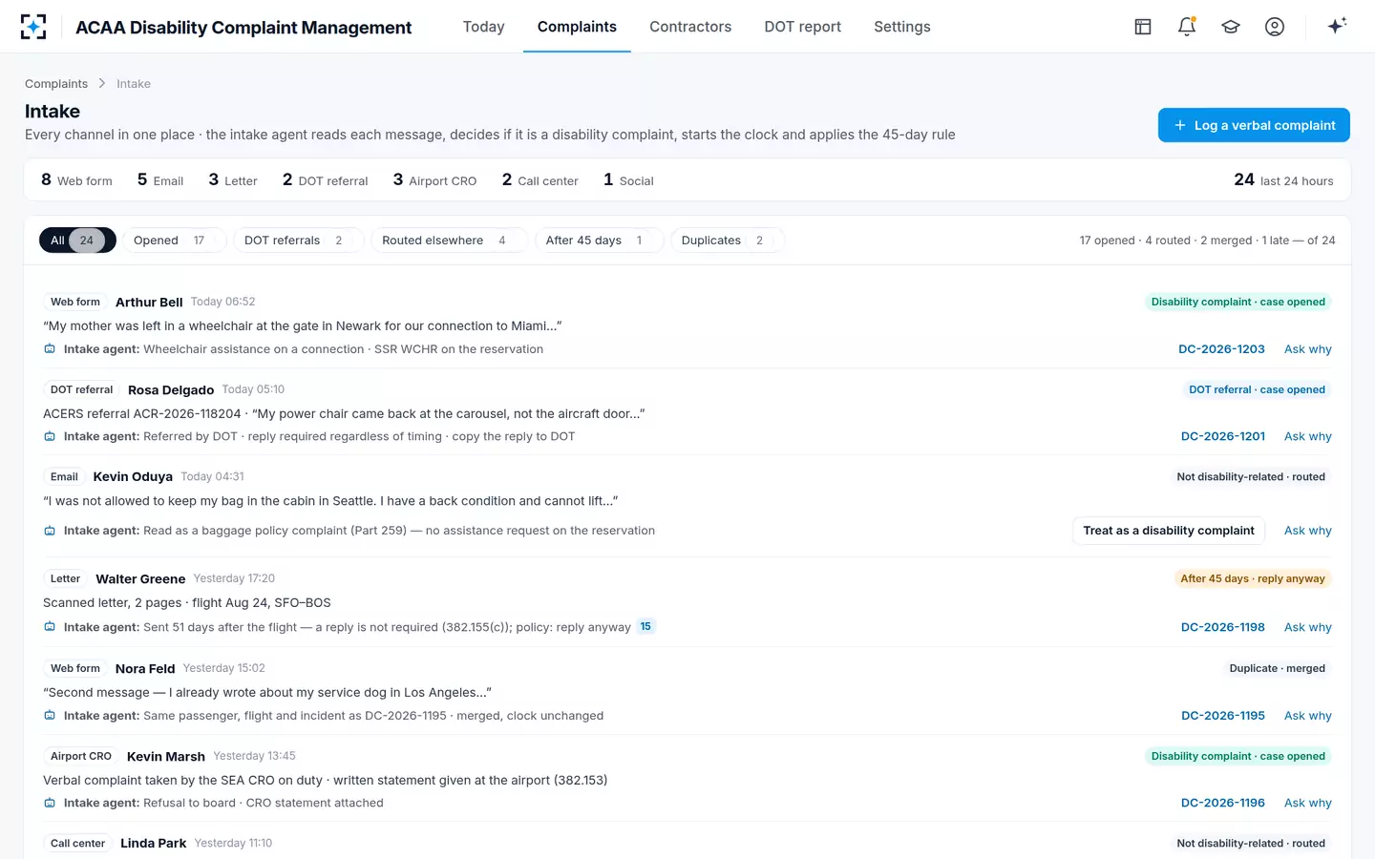Show Duplicates only
This screenshot has height=859, width=1375.
(x=727, y=241)
